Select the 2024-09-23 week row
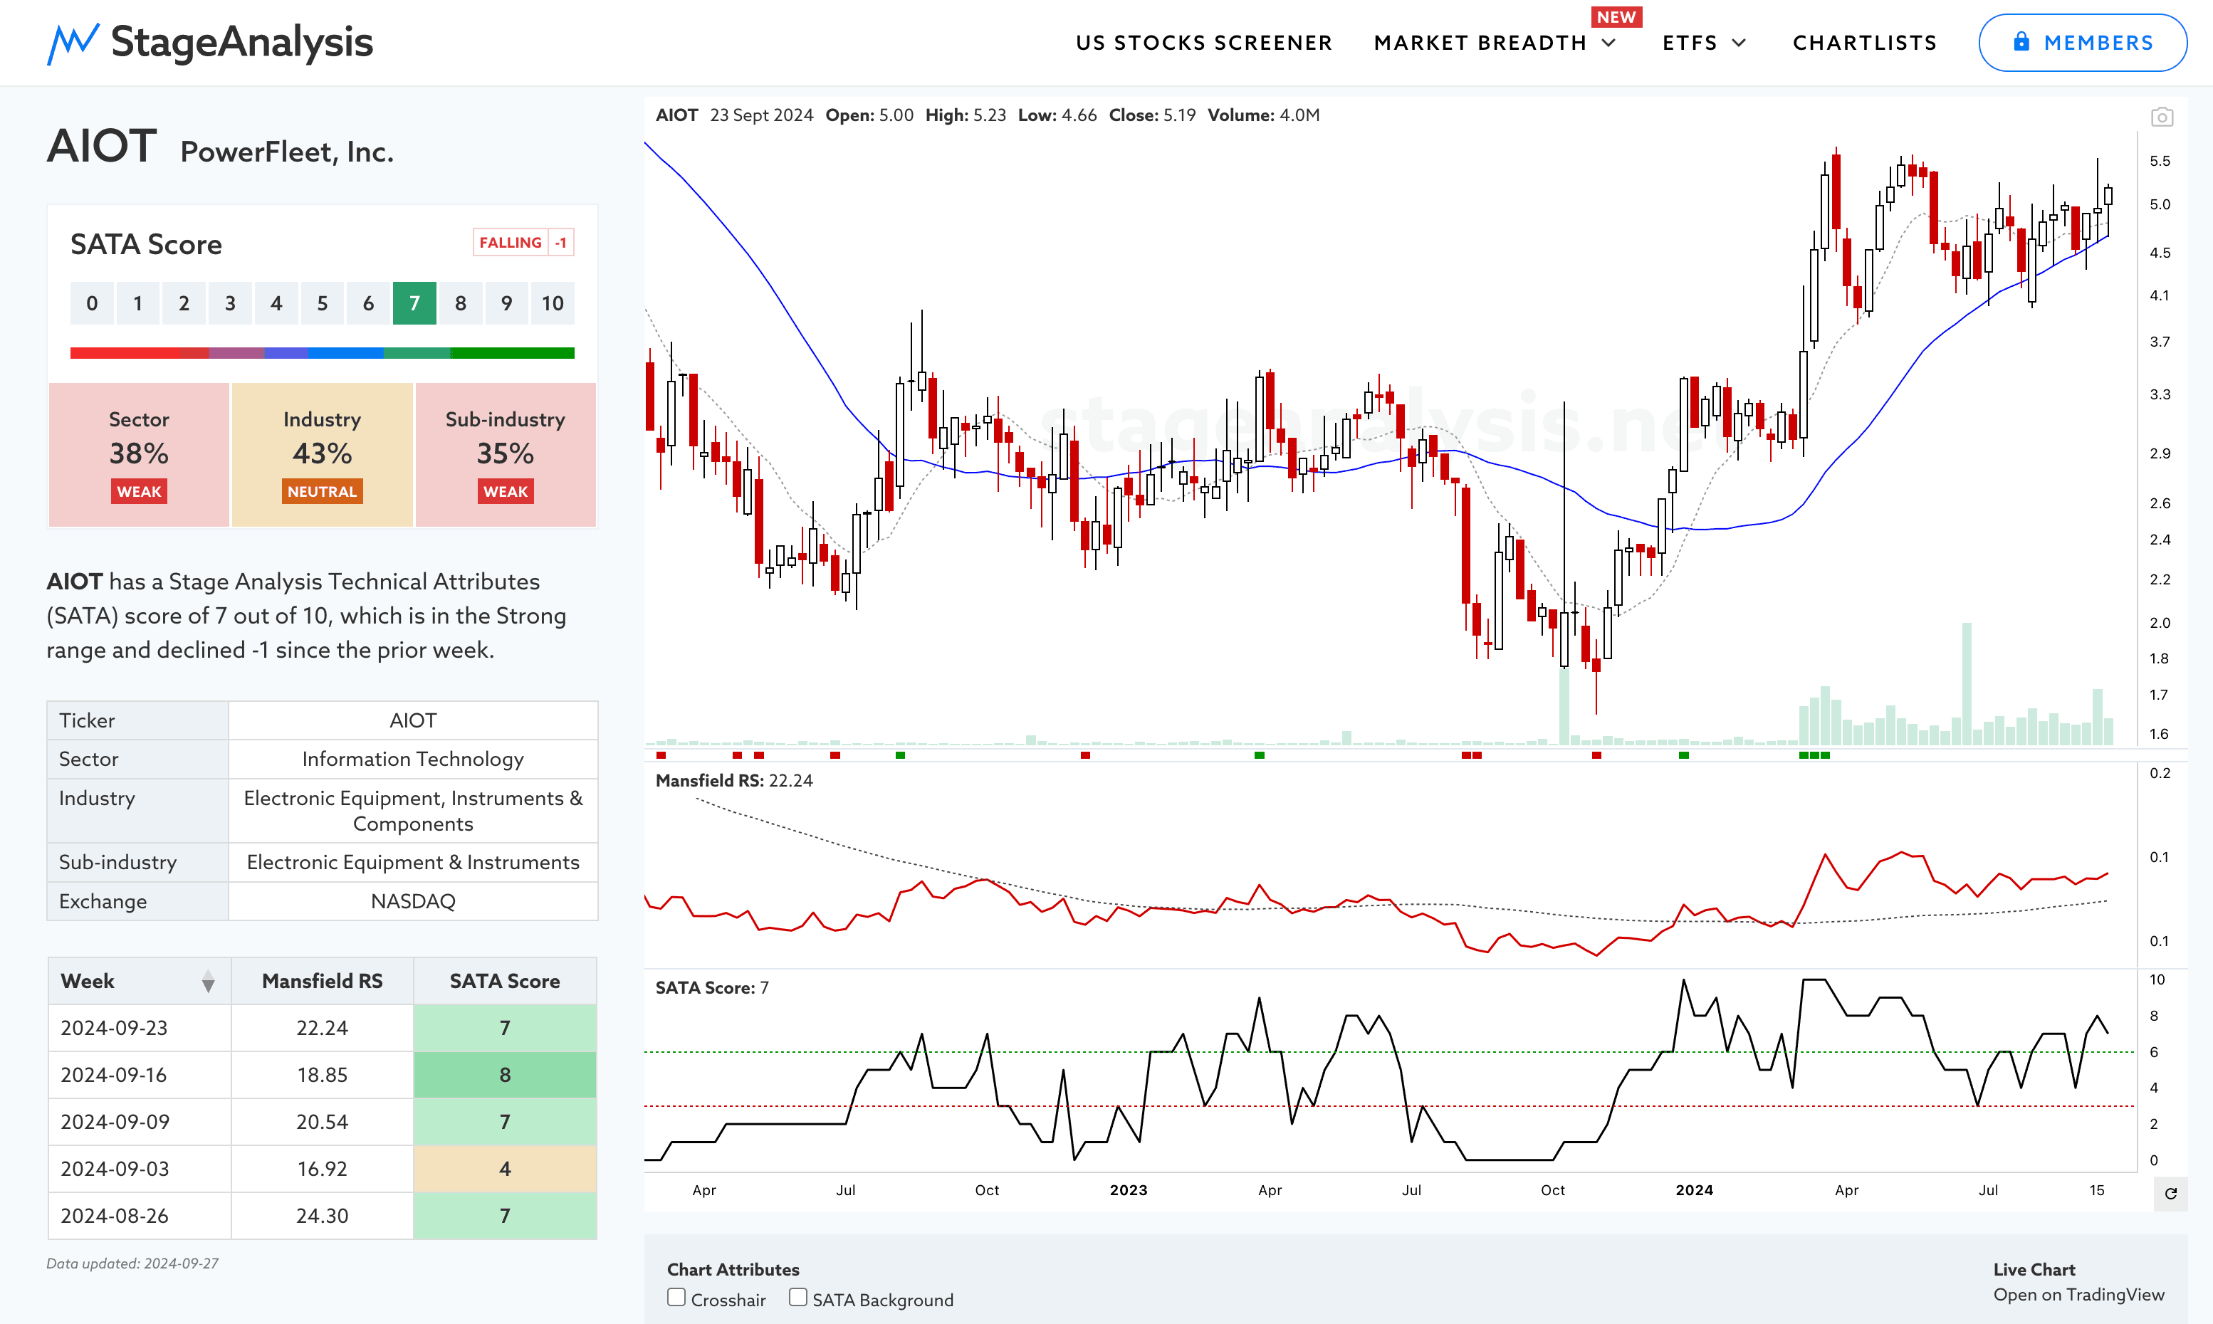This screenshot has height=1324, width=2213. 322,1028
